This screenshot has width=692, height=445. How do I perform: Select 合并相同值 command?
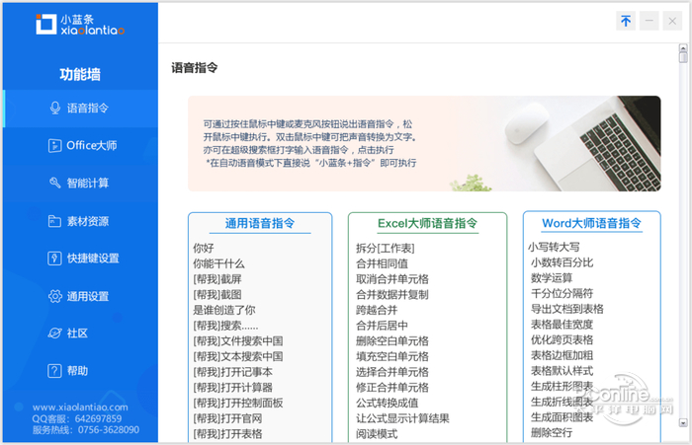383,263
